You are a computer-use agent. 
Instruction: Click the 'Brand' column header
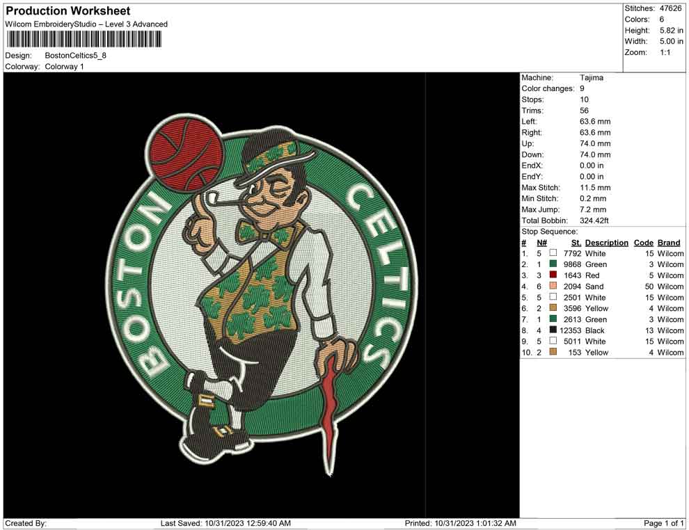[669, 242]
